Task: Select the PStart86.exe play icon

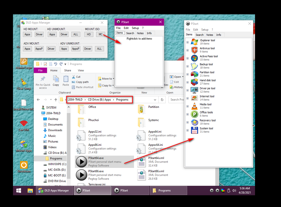Action: click(81, 175)
